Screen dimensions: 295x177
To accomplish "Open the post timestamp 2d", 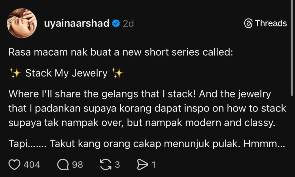I will pyautogui.click(x=128, y=23).
